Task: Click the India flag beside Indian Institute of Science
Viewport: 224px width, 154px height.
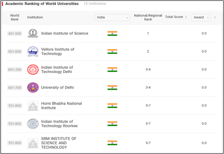Action: [x=112, y=33]
